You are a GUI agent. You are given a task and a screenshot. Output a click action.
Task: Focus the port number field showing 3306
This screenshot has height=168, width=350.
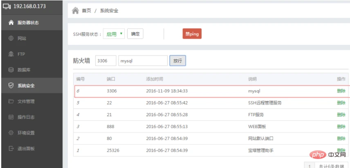coord(106,61)
